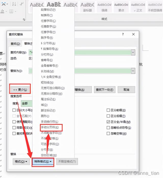Click the sort A-Z ribbon icon
163x178 pixels.
click(14, 4)
